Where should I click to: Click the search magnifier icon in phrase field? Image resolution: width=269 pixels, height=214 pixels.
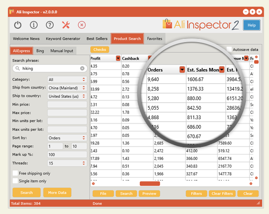tap(17, 68)
